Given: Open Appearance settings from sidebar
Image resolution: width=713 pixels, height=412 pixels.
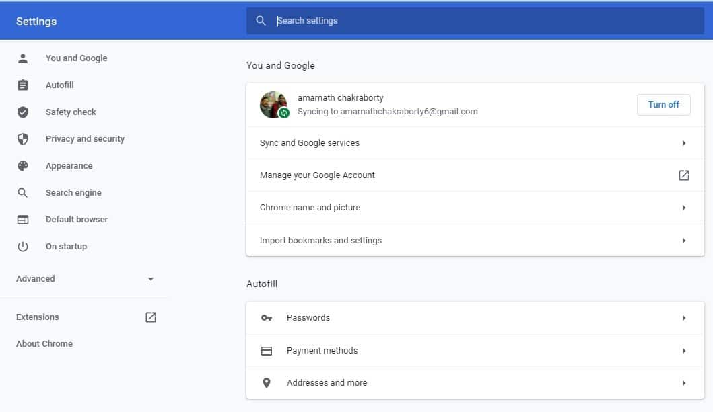Looking at the screenshot, I should pos(69,166).
